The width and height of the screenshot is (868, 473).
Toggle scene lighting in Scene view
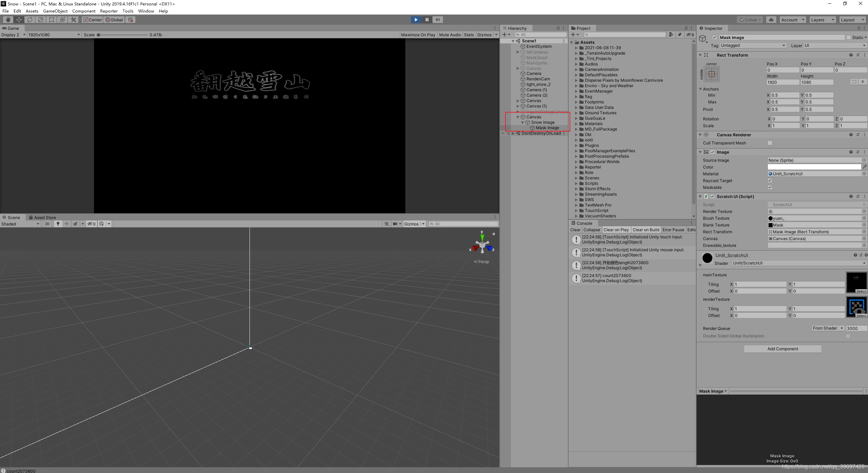(58, 224)
